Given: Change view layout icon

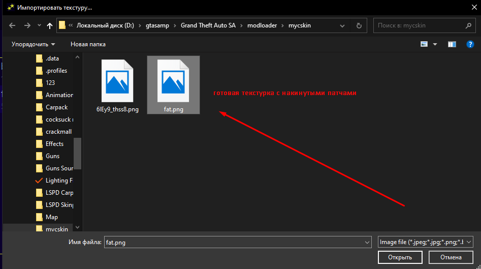Looking at the screenshot, I should (x=425, y=44).
